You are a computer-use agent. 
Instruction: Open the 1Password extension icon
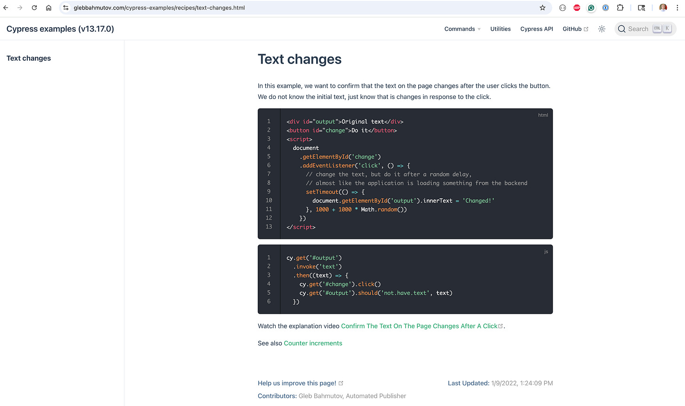[x=605, y=8]
